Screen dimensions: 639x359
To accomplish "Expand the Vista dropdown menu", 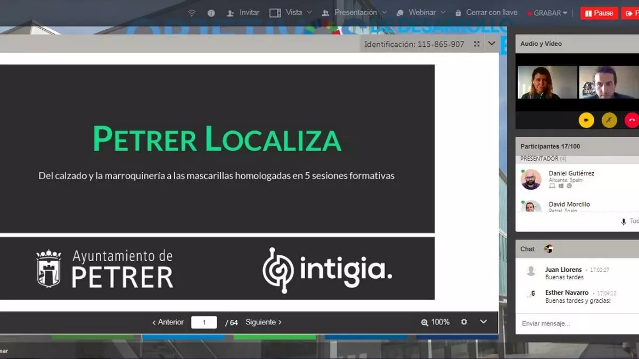I will (291, 13).
